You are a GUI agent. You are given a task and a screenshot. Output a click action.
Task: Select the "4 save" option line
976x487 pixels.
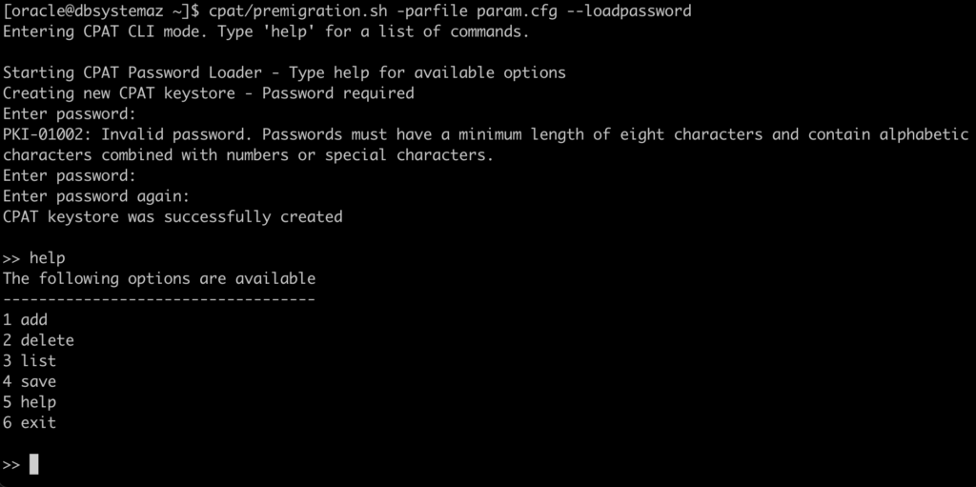[x=30, y=381]
